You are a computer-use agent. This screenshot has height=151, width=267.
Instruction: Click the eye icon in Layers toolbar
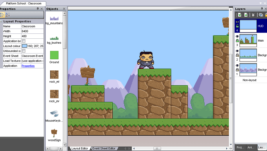261,15
